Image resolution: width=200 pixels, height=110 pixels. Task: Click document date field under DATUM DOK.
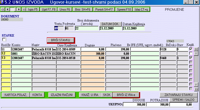click(x=110, y=28)
